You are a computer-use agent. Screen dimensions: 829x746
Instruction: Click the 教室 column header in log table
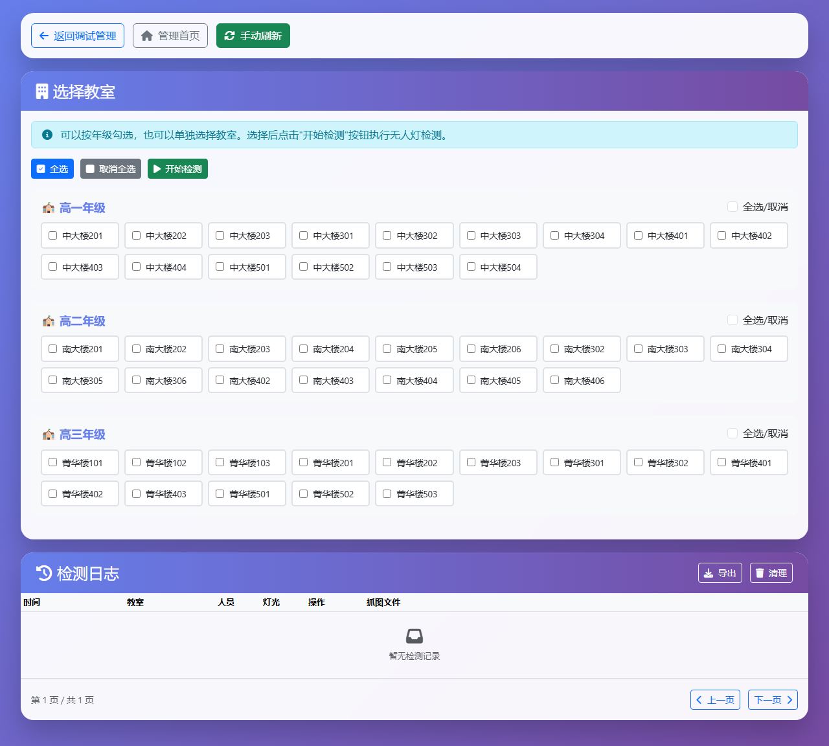(x=135, y=602)
